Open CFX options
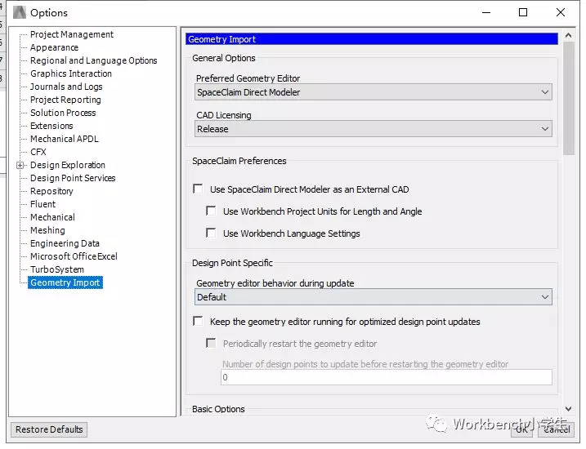This screenshot has width=586, height=449. tap(38, 152)
